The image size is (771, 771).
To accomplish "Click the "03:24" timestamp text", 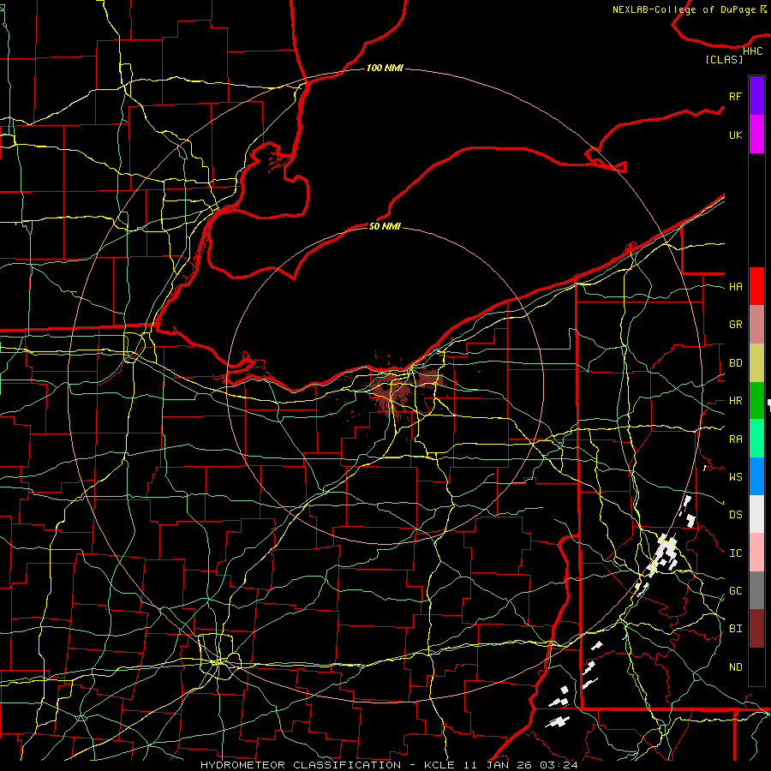I will point(559,765).
